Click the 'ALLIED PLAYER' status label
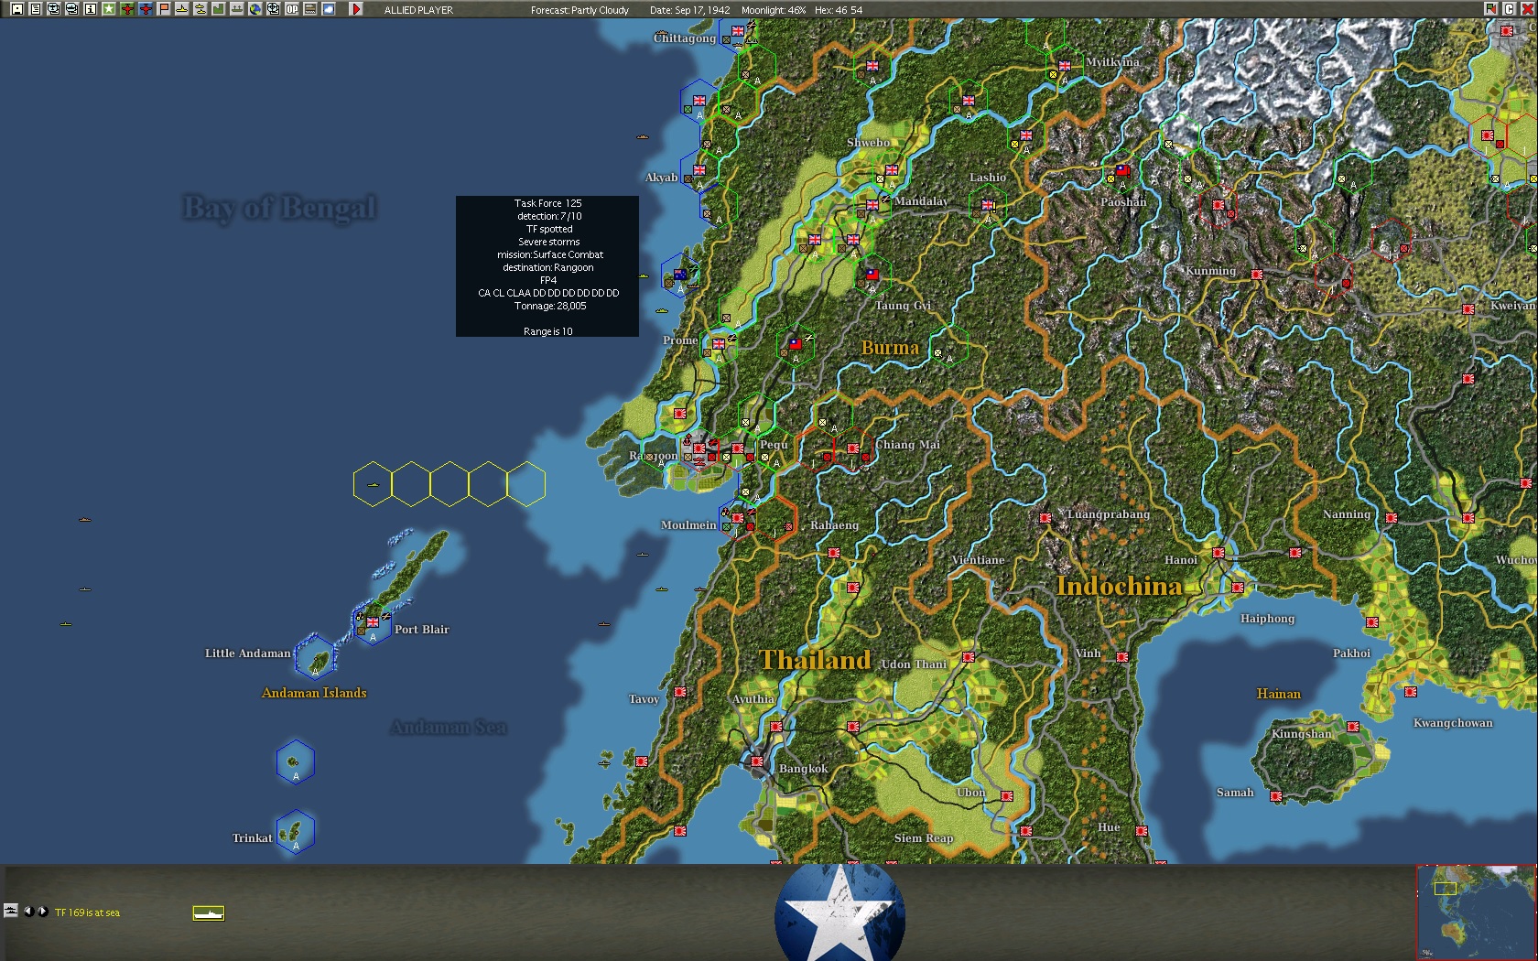The width and height of the screenshot is (1538, 961). point(418,10)
